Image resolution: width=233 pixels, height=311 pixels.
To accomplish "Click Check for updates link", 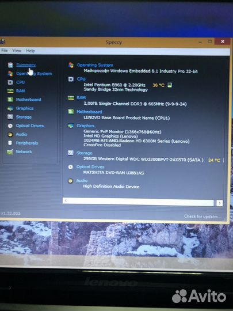I will click(x=203, y=217).
